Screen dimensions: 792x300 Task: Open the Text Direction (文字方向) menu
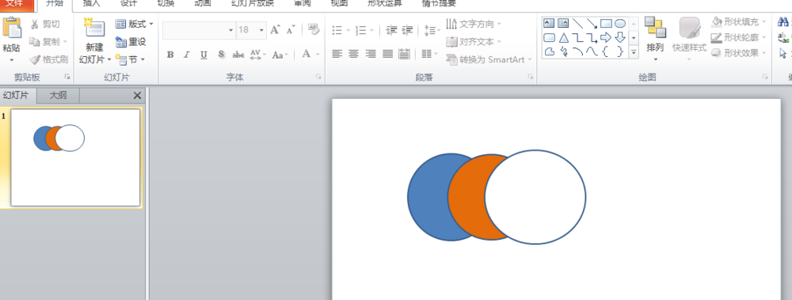pos(474,24)
